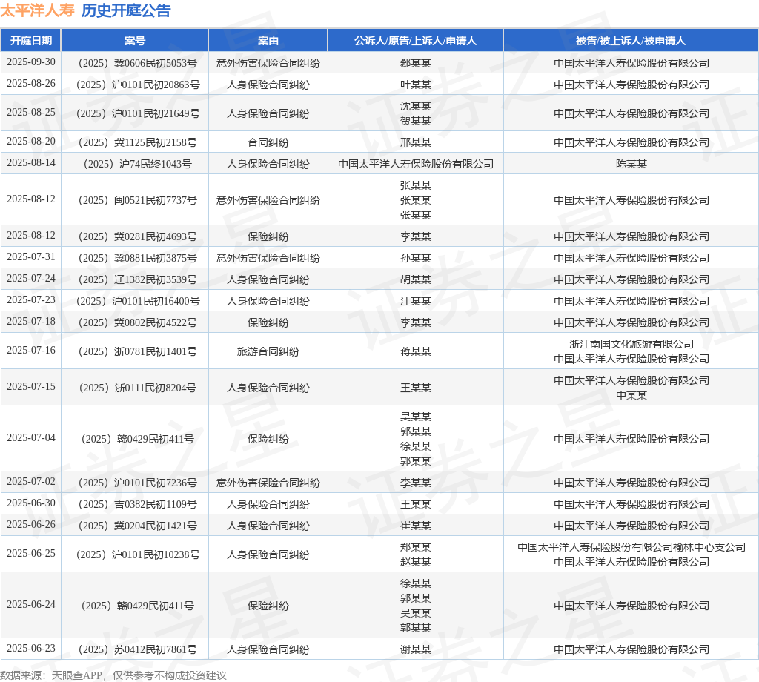Click case number 沪0101民初7236号

coord(137,483)
